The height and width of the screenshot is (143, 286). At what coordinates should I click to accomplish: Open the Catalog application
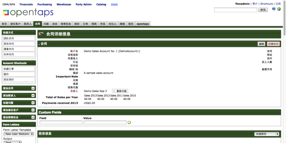coord(101,4)
